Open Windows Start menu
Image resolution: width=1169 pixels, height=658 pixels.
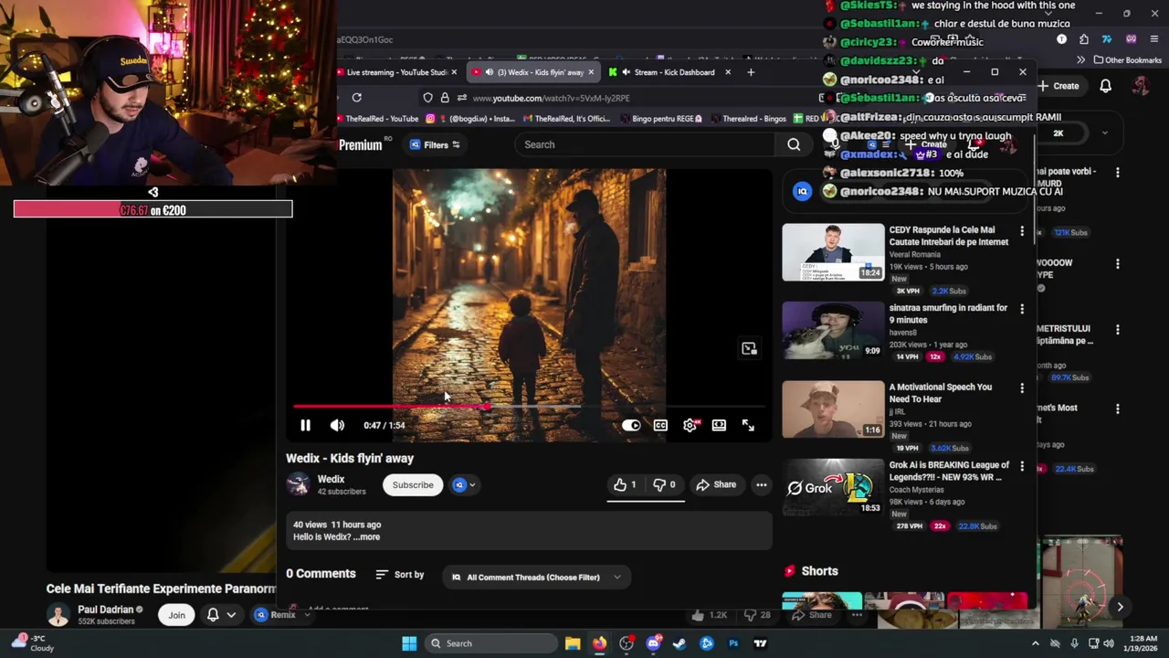409,643
